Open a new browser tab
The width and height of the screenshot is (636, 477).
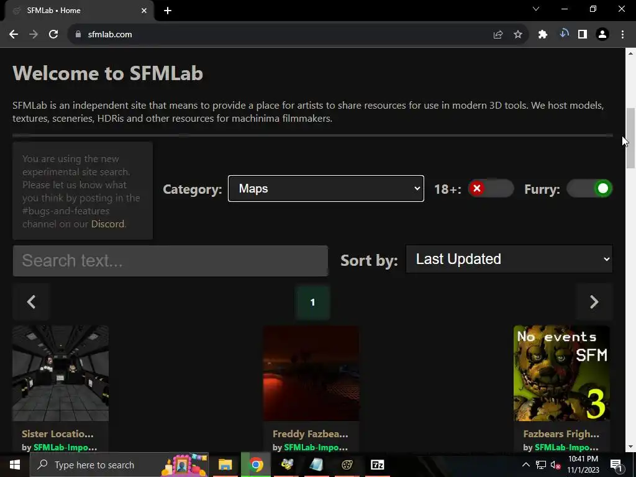(168, 11)
